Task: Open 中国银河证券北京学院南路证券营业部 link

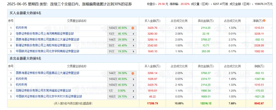Action: tap(47, 51)
